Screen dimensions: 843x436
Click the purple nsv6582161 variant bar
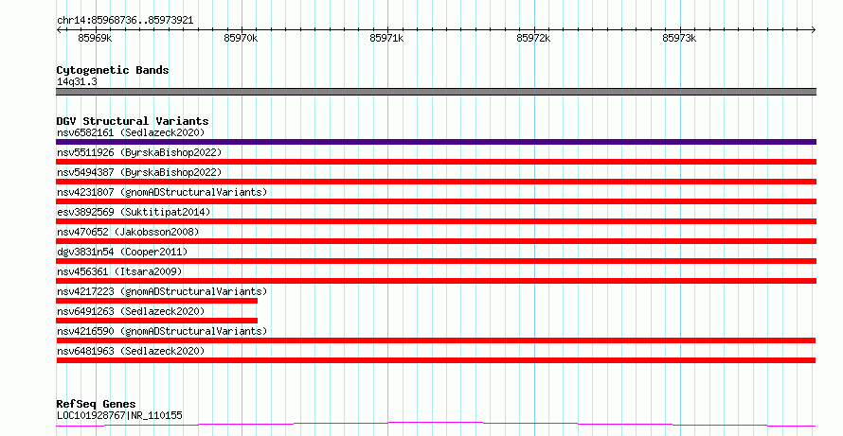[436, 142]
